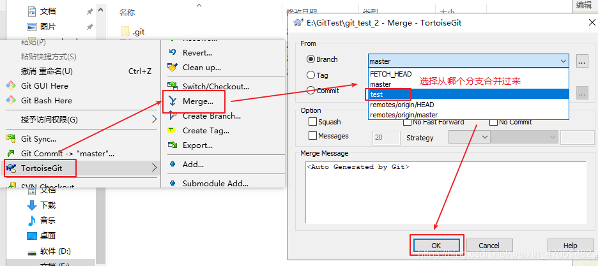Click the .git folder icon
Screen dimensions: 598x266
(125, 32)
